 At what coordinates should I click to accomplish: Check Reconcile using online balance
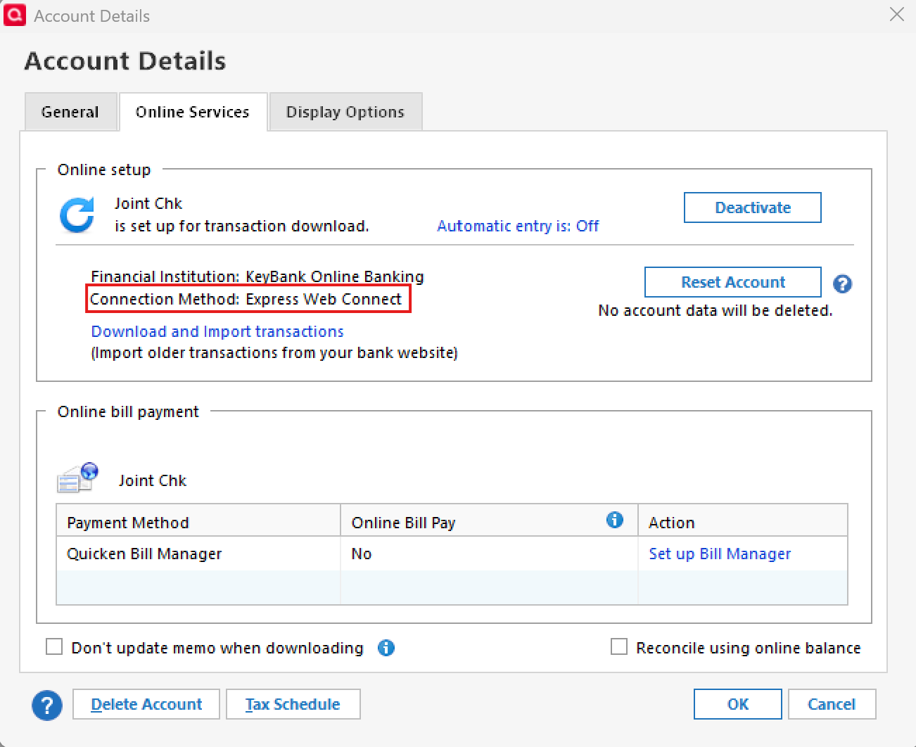(x=619, y=647)
